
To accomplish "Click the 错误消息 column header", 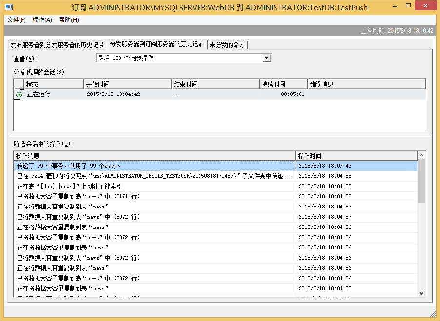I will 366,84.
